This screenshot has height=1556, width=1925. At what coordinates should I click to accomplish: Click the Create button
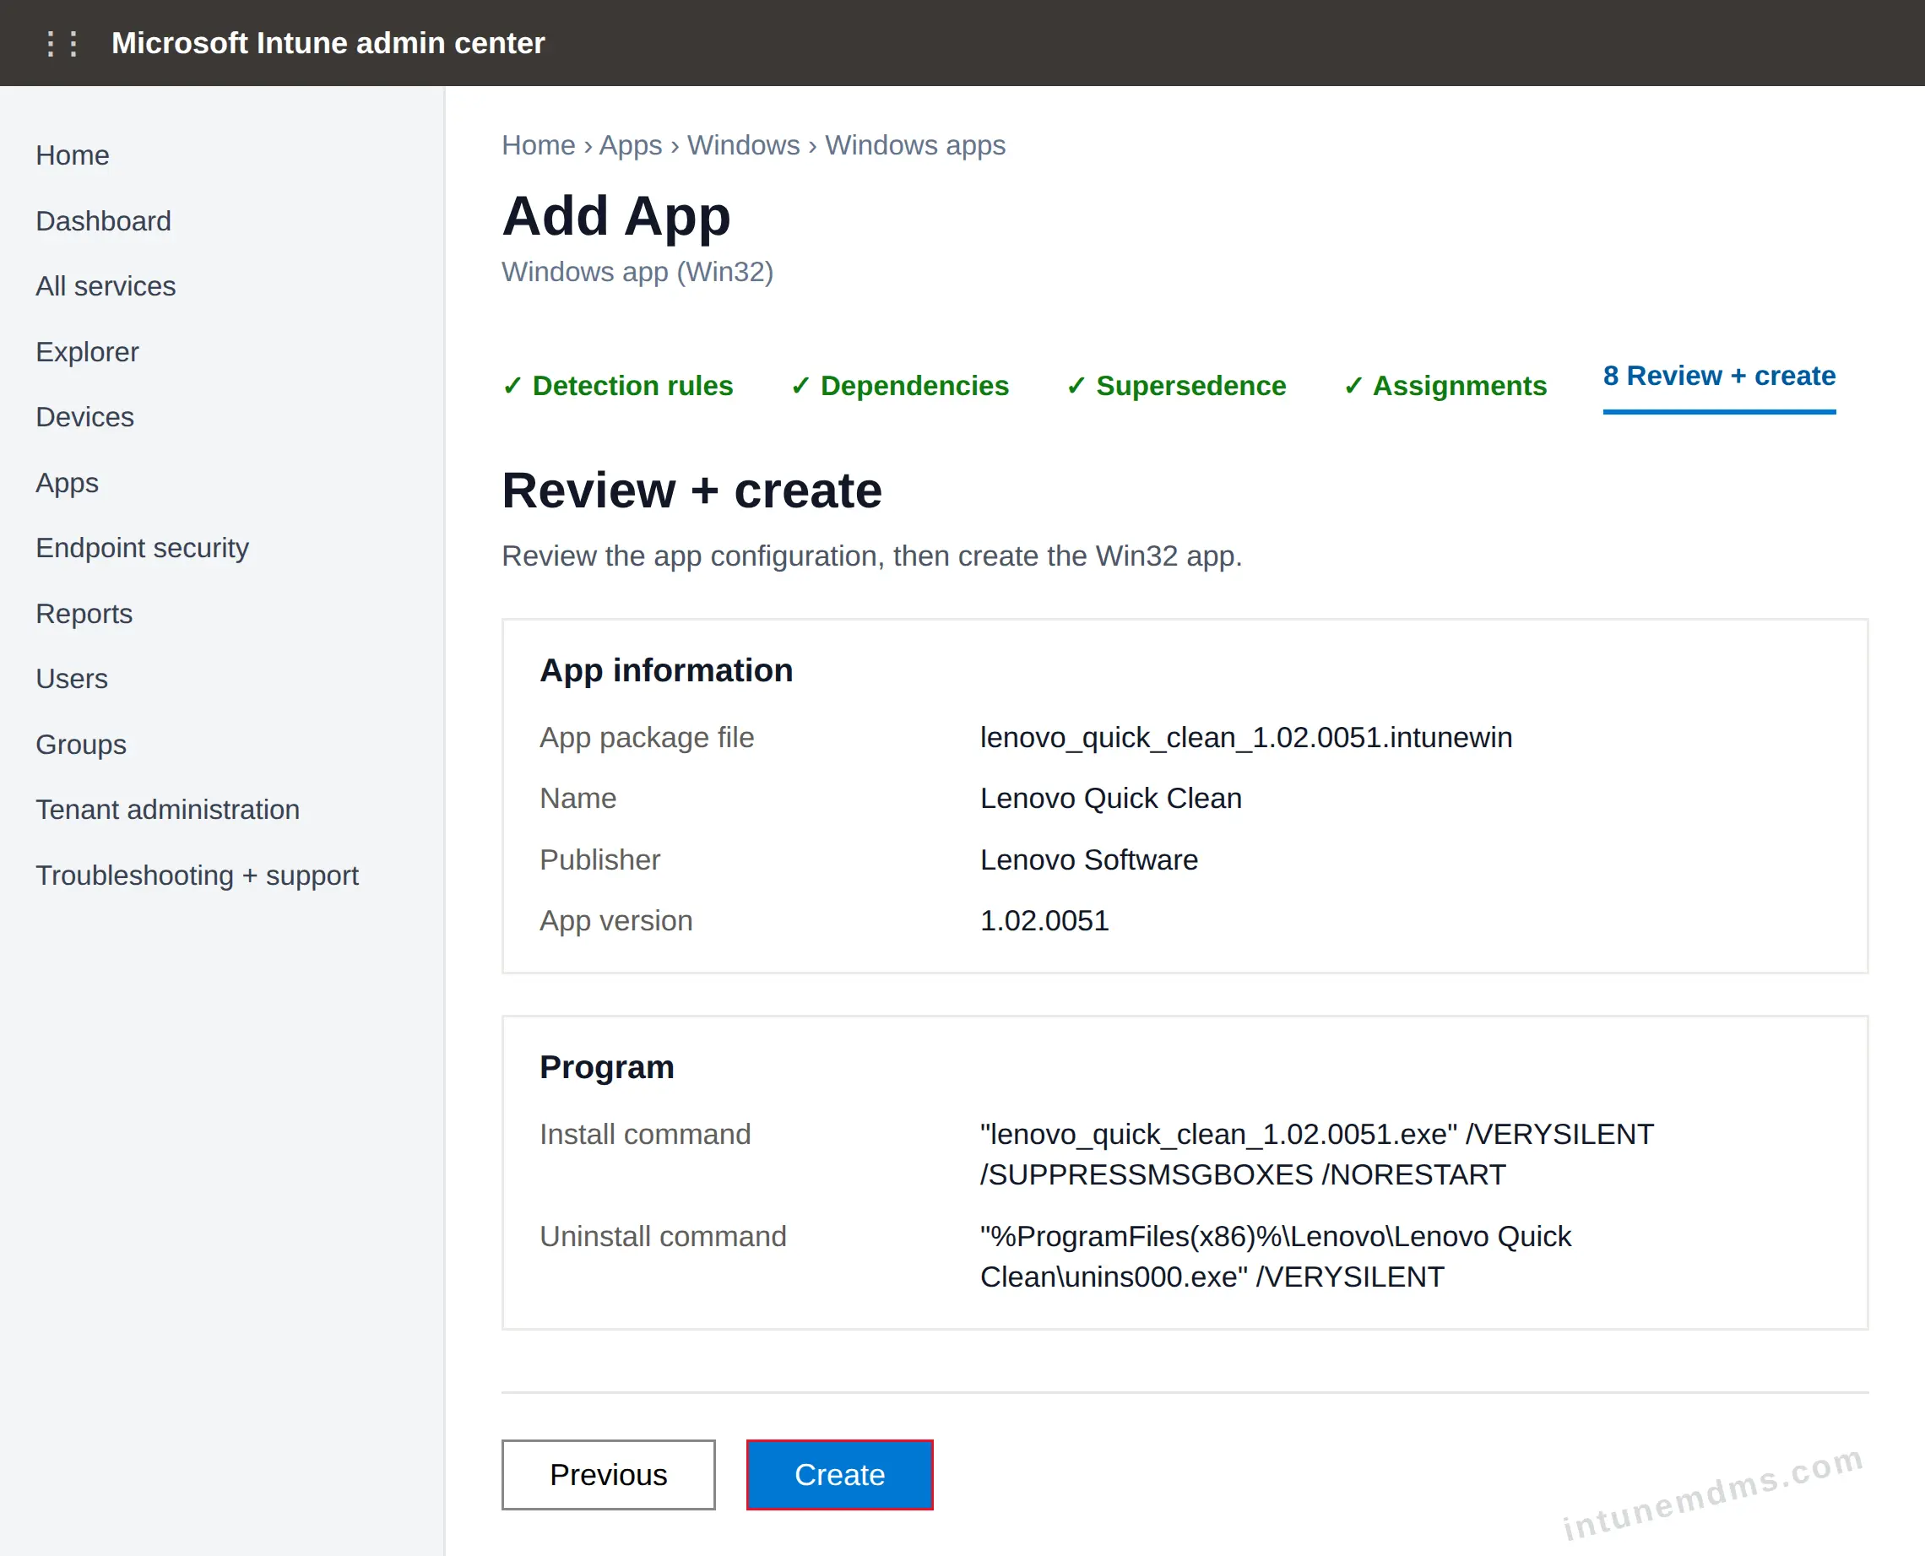840,1474
